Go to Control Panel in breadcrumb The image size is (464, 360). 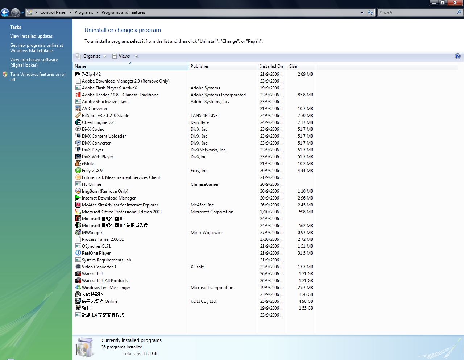point(53,12)
